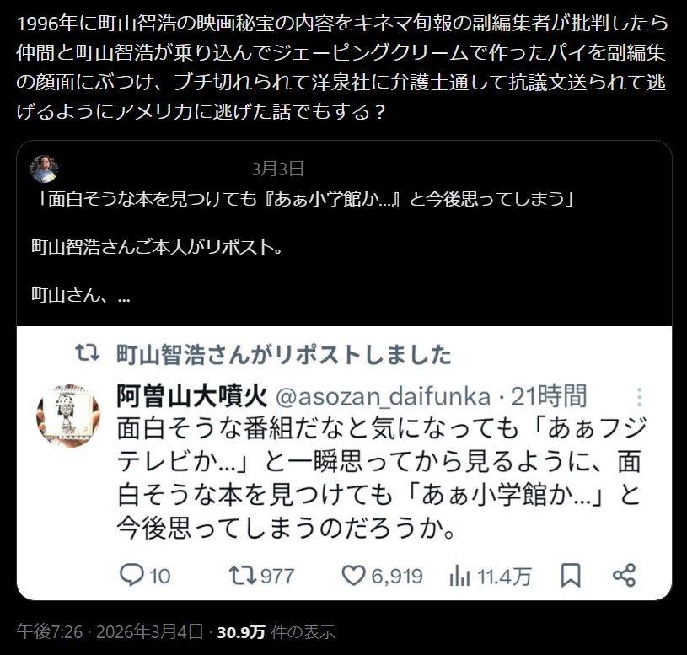Click the repost arrows icon showing 977

tap(242, 575)
